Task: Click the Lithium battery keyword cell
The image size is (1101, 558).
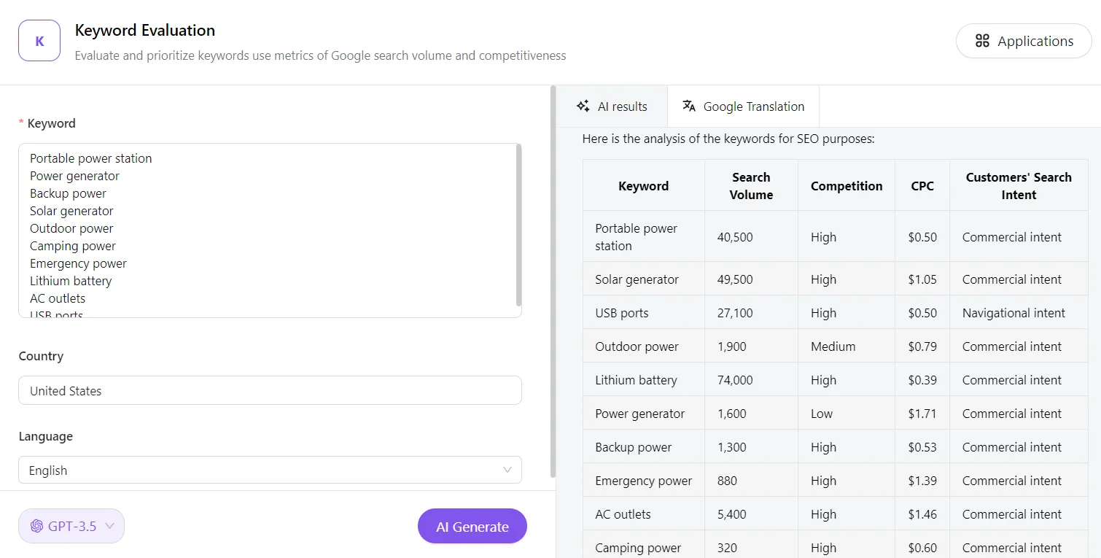Action: point(636,380)
